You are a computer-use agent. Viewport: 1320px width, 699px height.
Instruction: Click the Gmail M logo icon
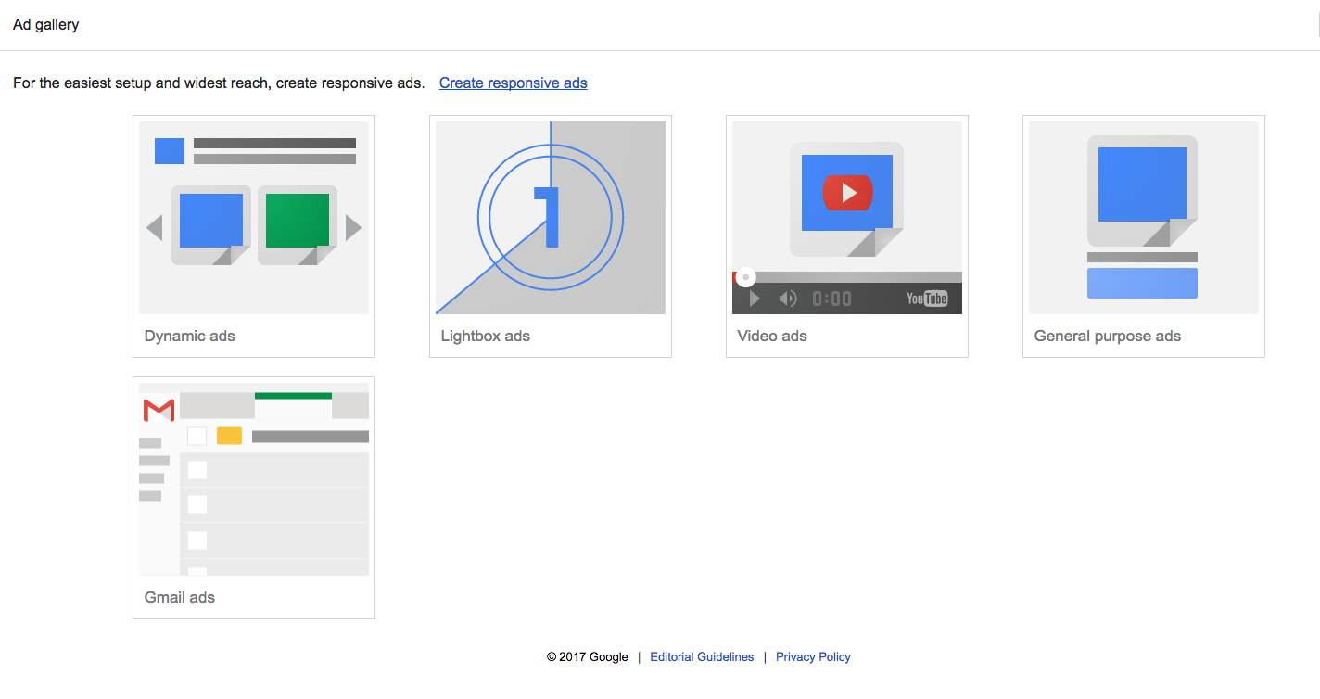tap(159, 409)
